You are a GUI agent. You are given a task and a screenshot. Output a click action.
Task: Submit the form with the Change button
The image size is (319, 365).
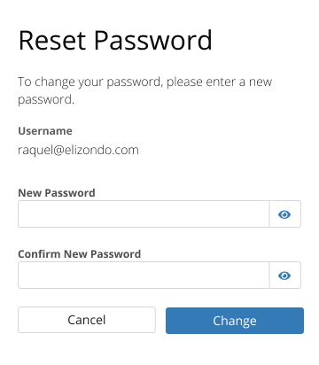[235, 321]
